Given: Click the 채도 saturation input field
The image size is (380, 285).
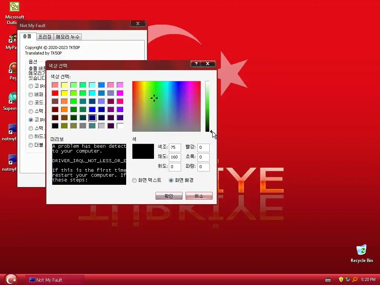Looking at the screenshot, I should point(175,157).
